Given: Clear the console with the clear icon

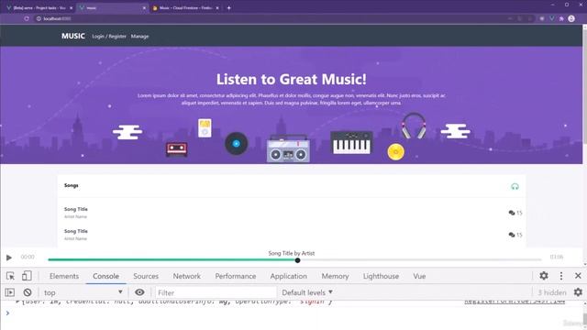Looking at the screenshot, I should (x=28, y=292).
